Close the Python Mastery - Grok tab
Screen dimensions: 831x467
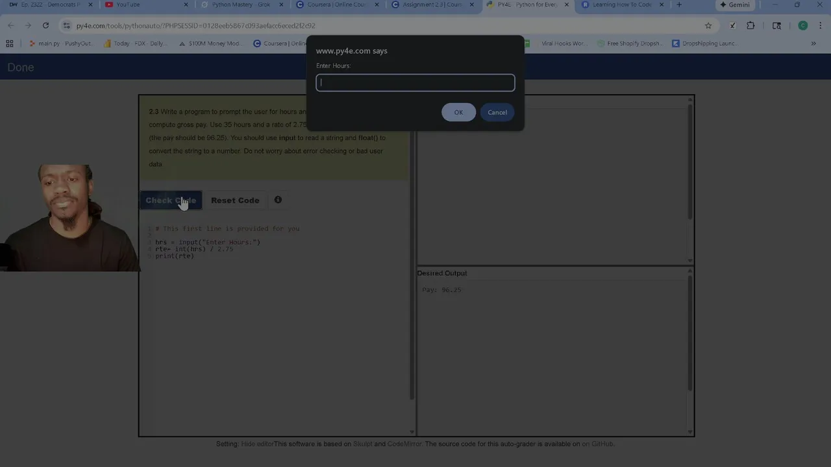coord(281,5)
